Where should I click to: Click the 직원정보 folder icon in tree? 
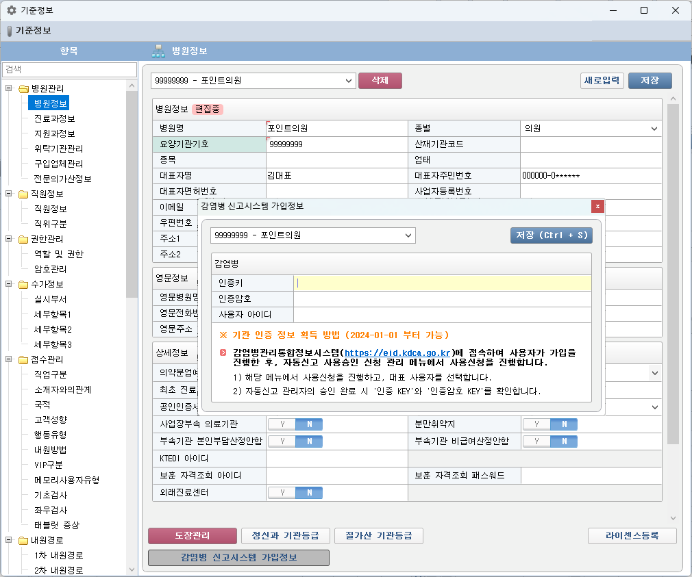(x=23, y=194)
